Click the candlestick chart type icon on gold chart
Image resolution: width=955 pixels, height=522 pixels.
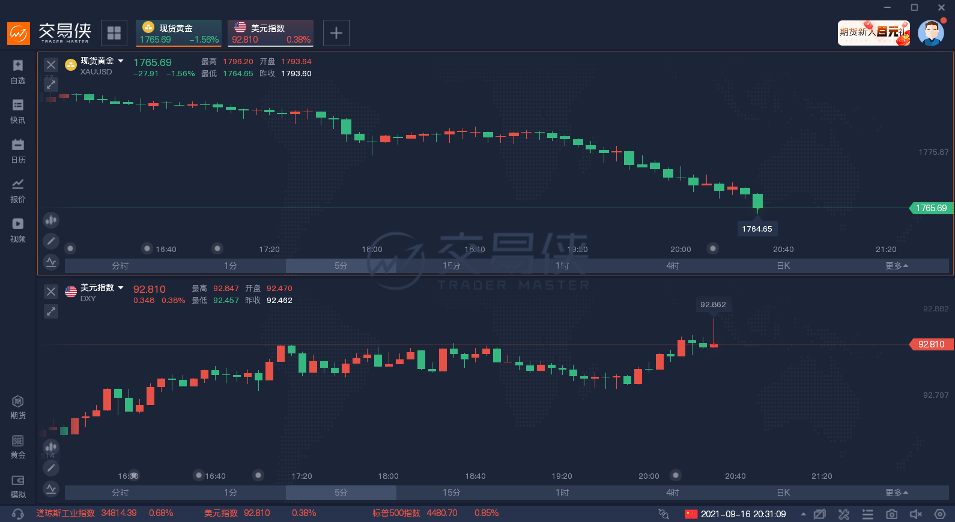click(x=51, y=220)
